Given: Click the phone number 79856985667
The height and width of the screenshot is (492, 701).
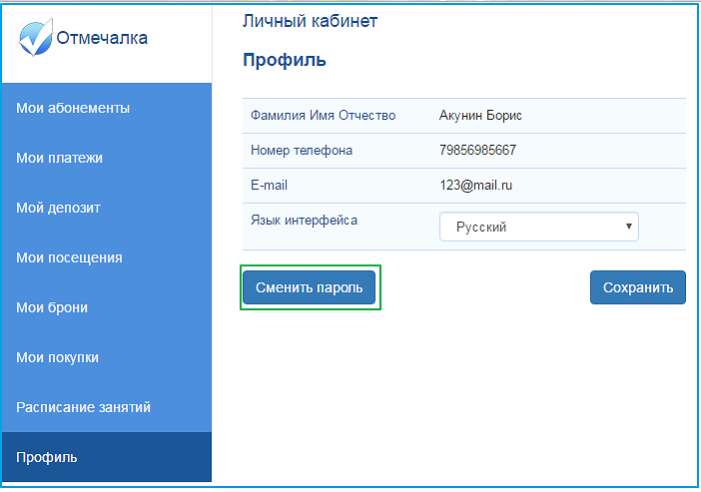Looking at the screenshot, I should point(477,150).
